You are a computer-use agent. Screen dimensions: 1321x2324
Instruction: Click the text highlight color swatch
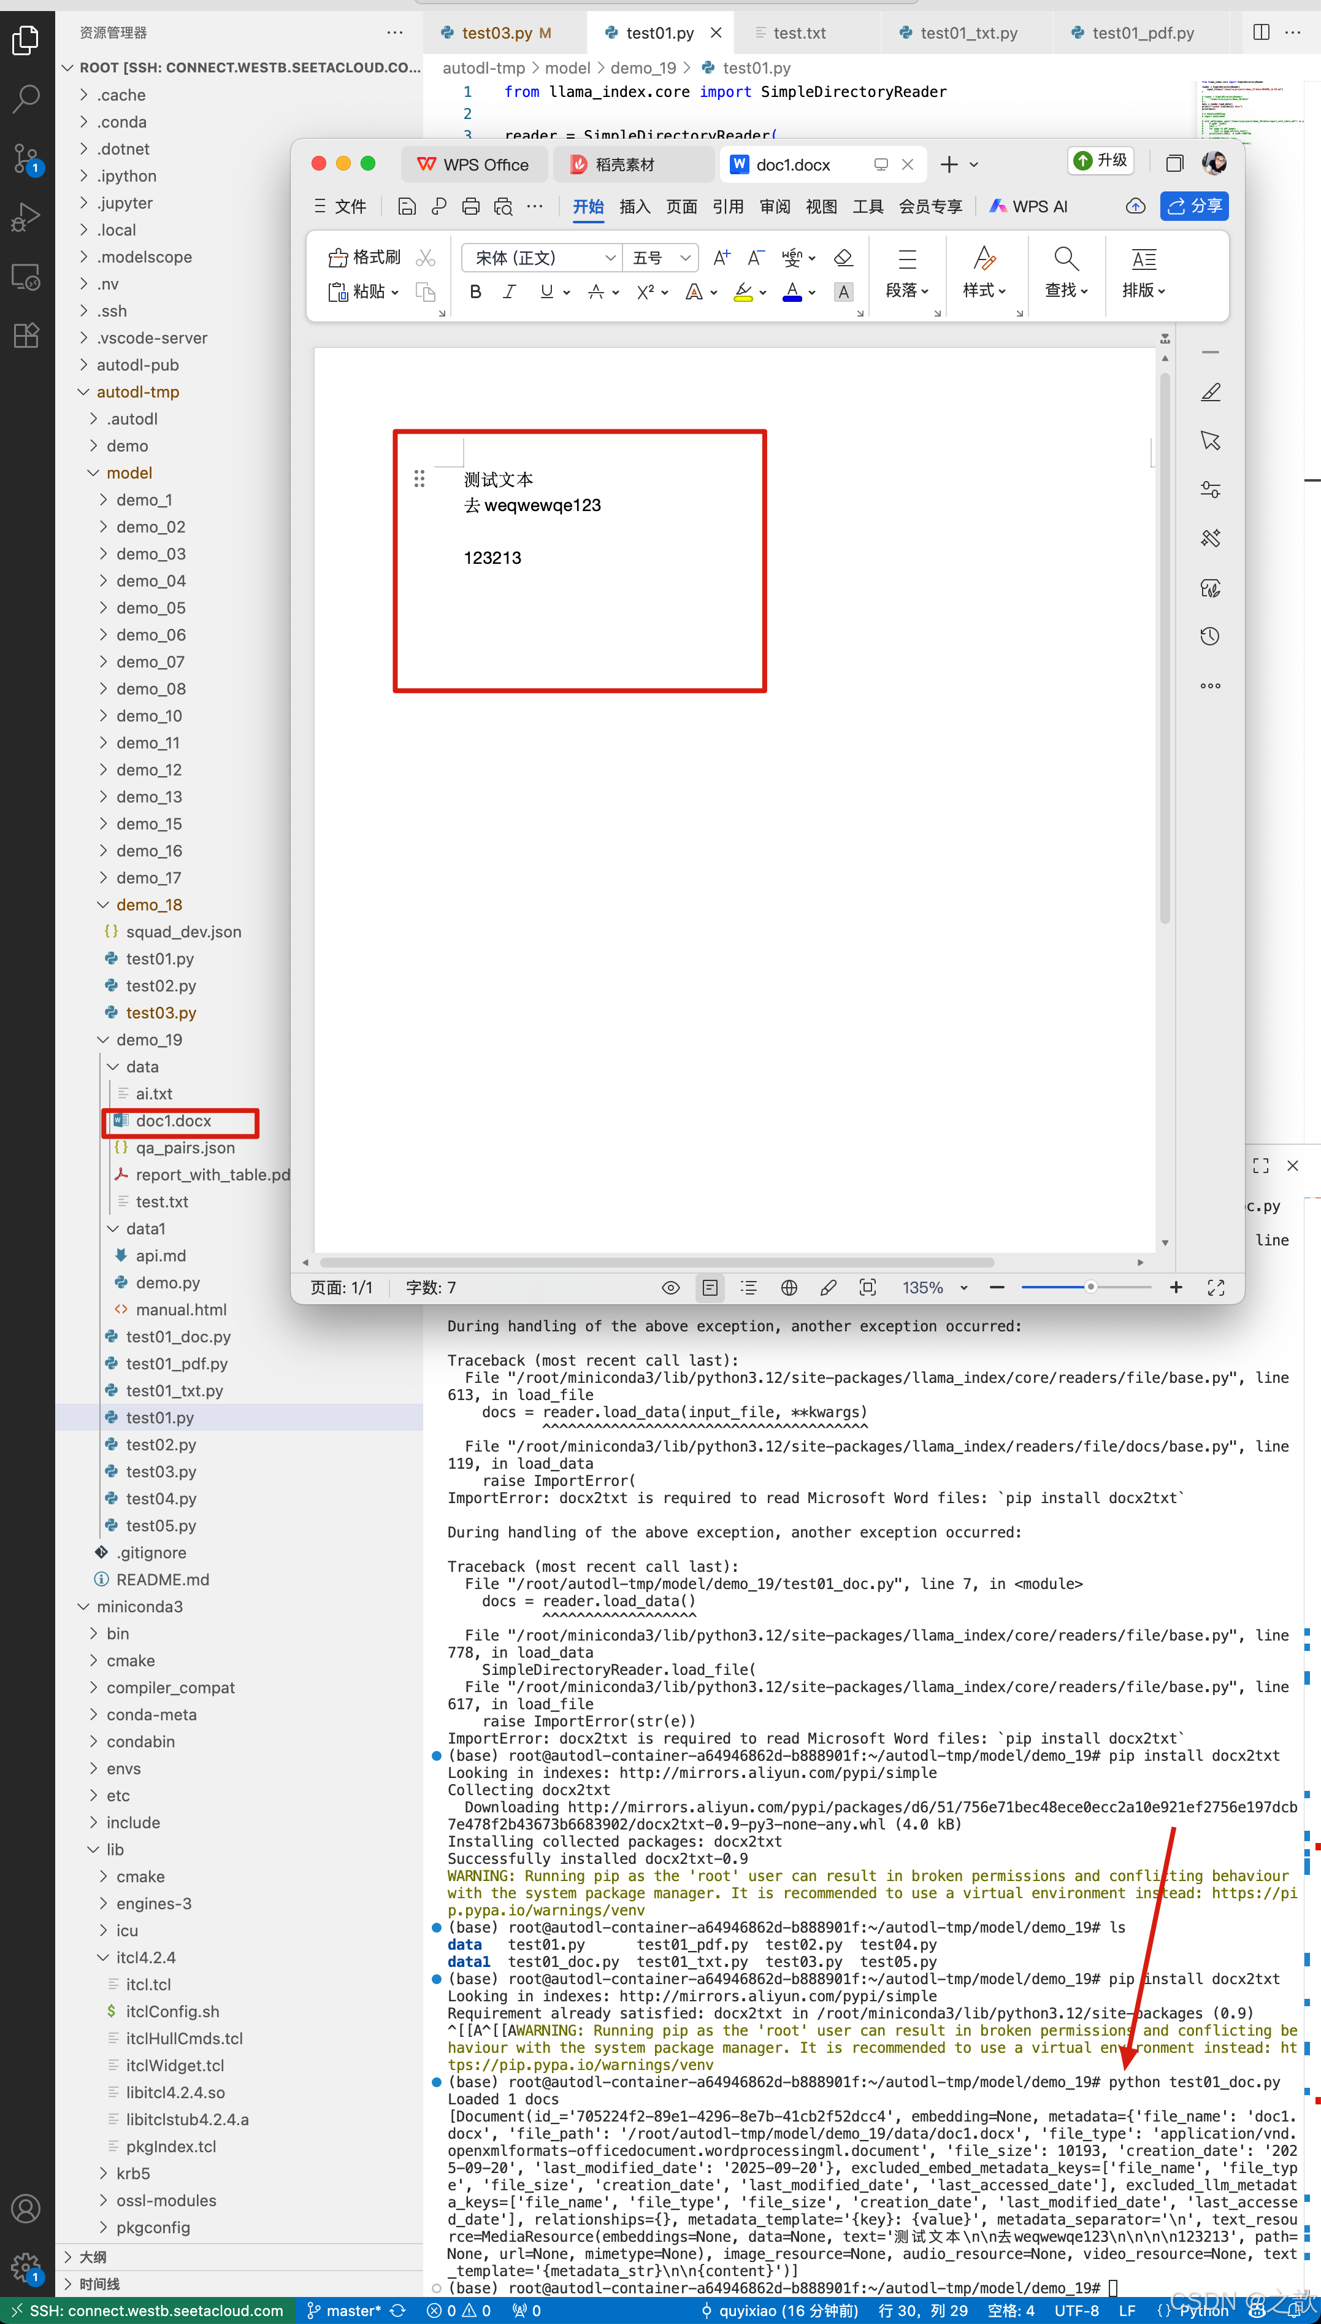(x=742, y=292)
